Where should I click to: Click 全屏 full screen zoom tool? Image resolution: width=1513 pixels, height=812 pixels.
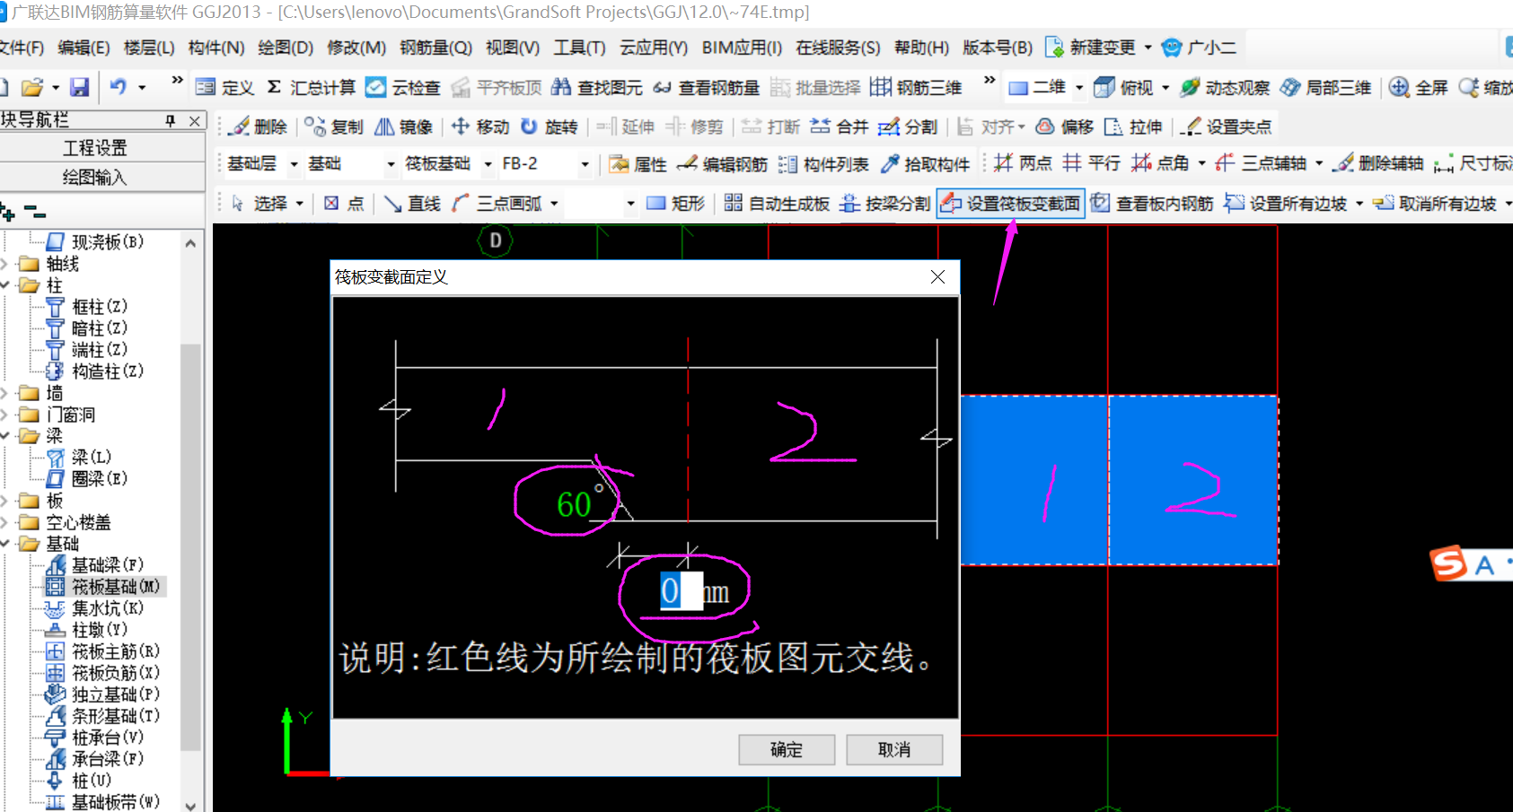[1418, 87]
